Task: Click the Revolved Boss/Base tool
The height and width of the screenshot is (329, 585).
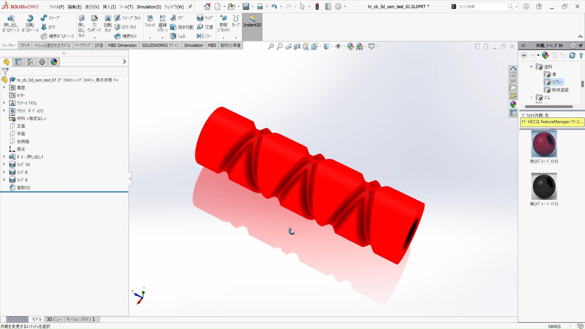Action: 30,24
